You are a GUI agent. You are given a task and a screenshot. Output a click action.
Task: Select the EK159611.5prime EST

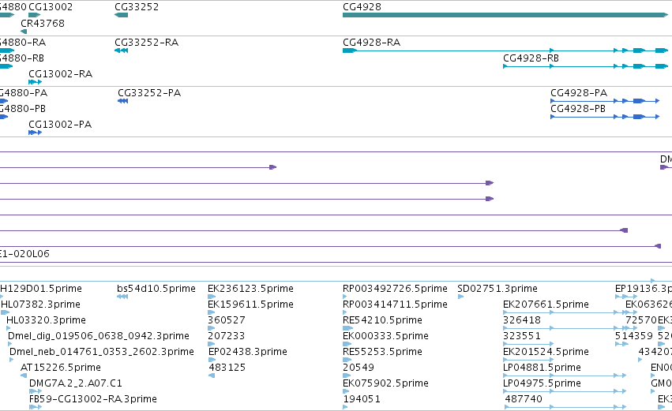point(250,305)
